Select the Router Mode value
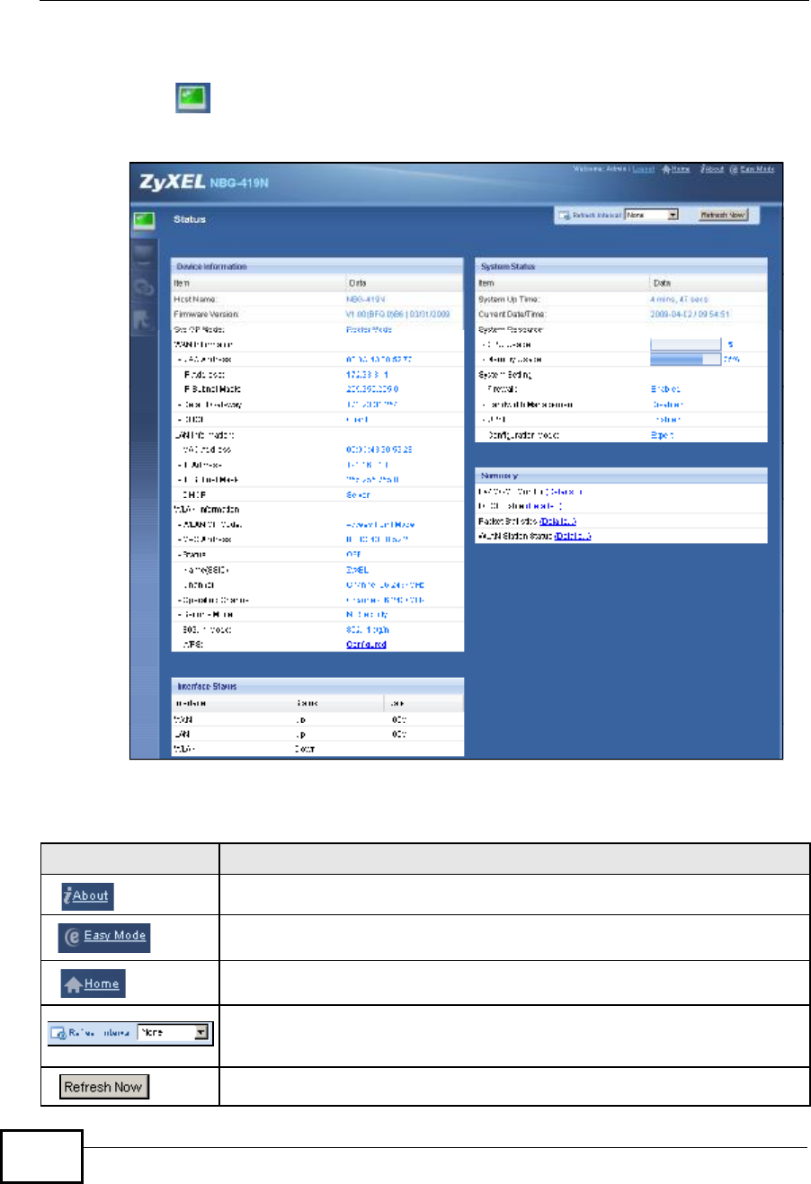The width and height of the screenshot is (811, 1184). [x=369, y=330]
